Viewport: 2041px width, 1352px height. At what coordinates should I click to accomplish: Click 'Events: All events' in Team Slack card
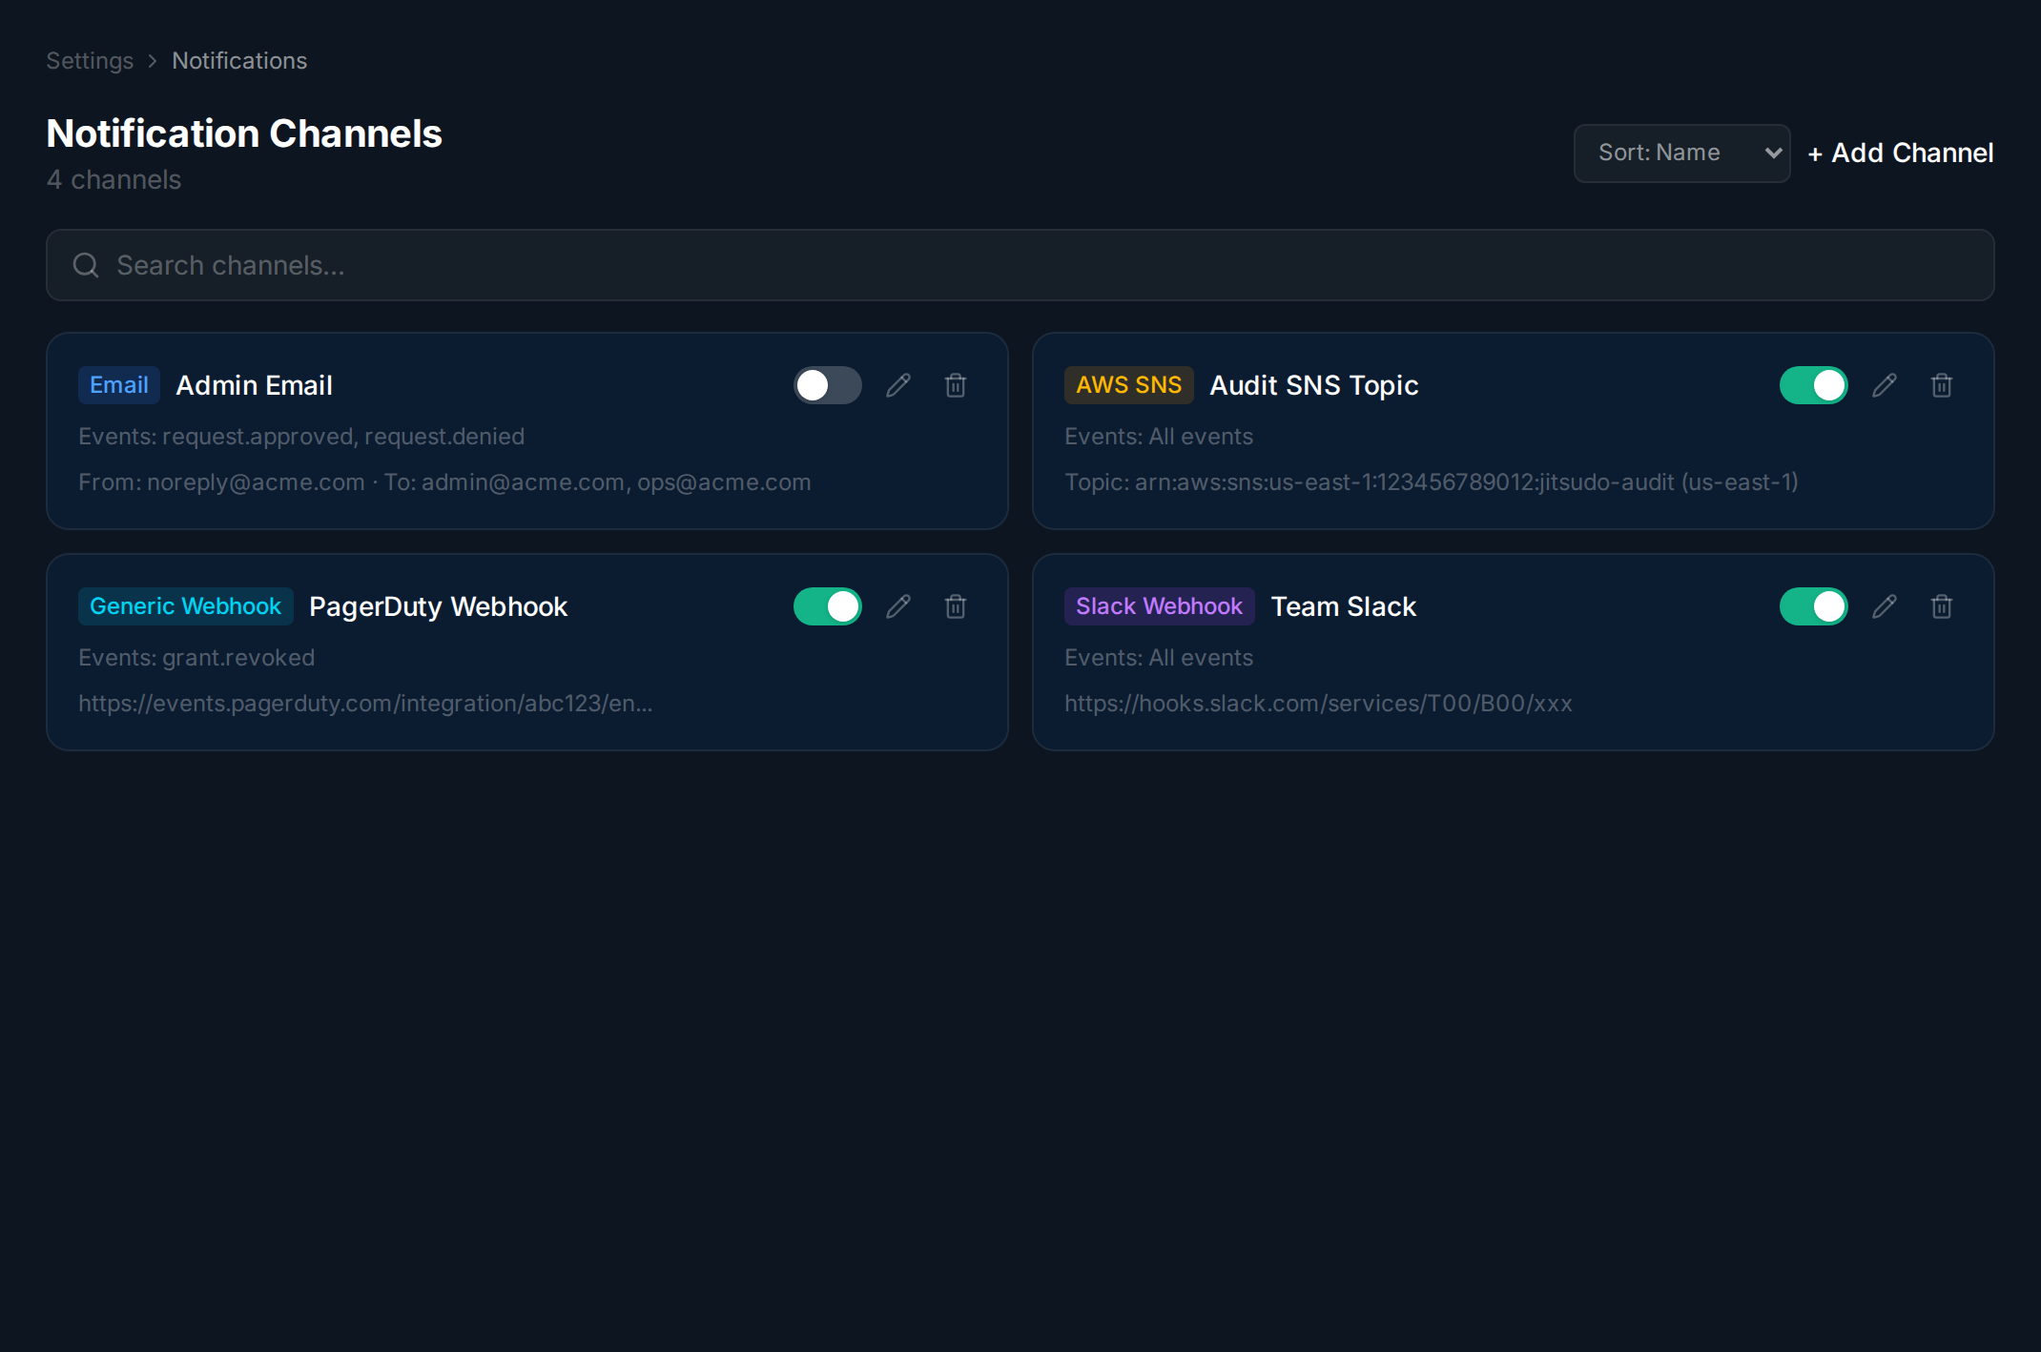pyautogui.click(x=1159, y=658)
